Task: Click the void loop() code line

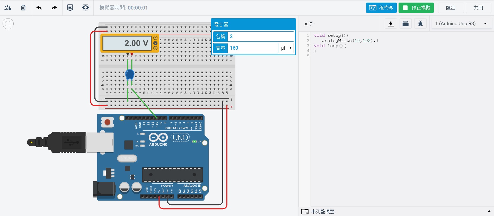Action: pyautogui.click(x=330, y=46)
